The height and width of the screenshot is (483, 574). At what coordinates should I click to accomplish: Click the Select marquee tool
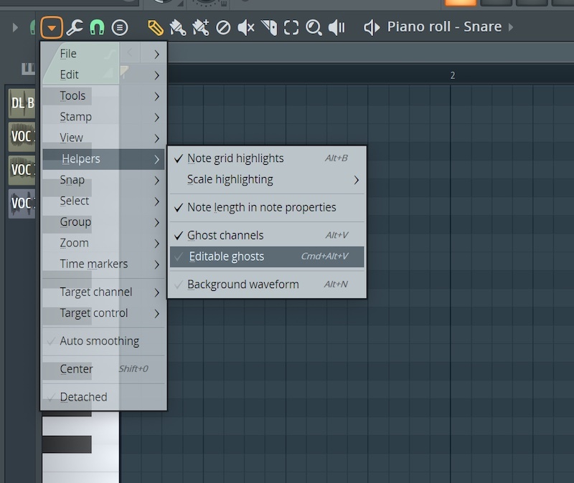pyautogui.click(x=291, y=28)
